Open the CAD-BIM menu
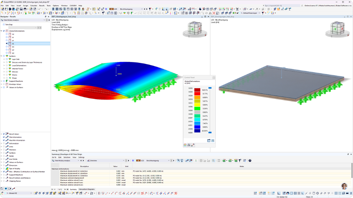This screenshot has width=353, height=198. pyautogui.click(x=73, y=6)
